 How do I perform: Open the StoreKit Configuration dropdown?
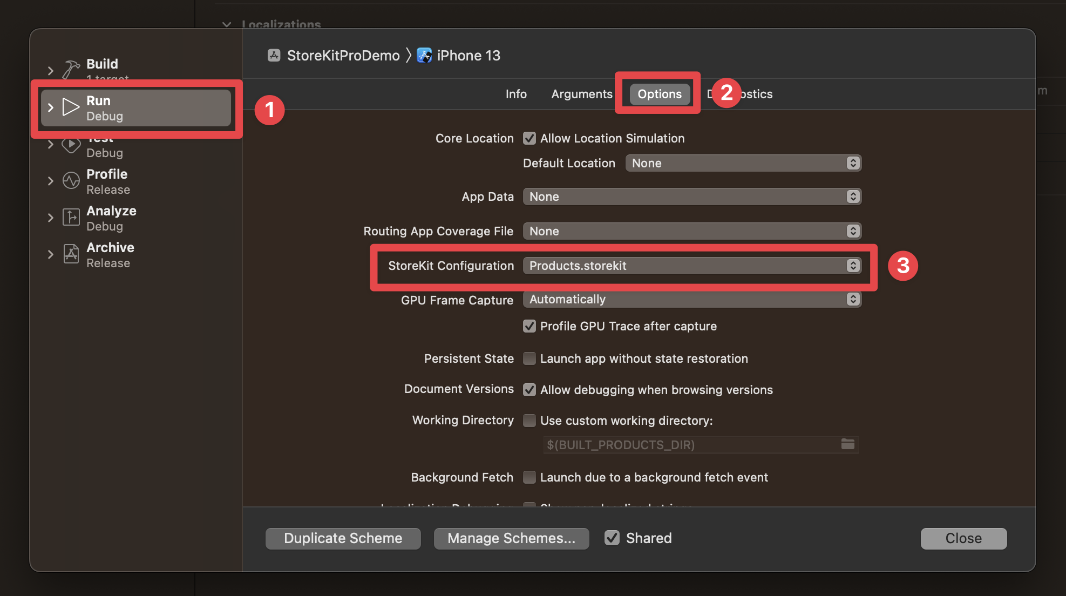692,266
